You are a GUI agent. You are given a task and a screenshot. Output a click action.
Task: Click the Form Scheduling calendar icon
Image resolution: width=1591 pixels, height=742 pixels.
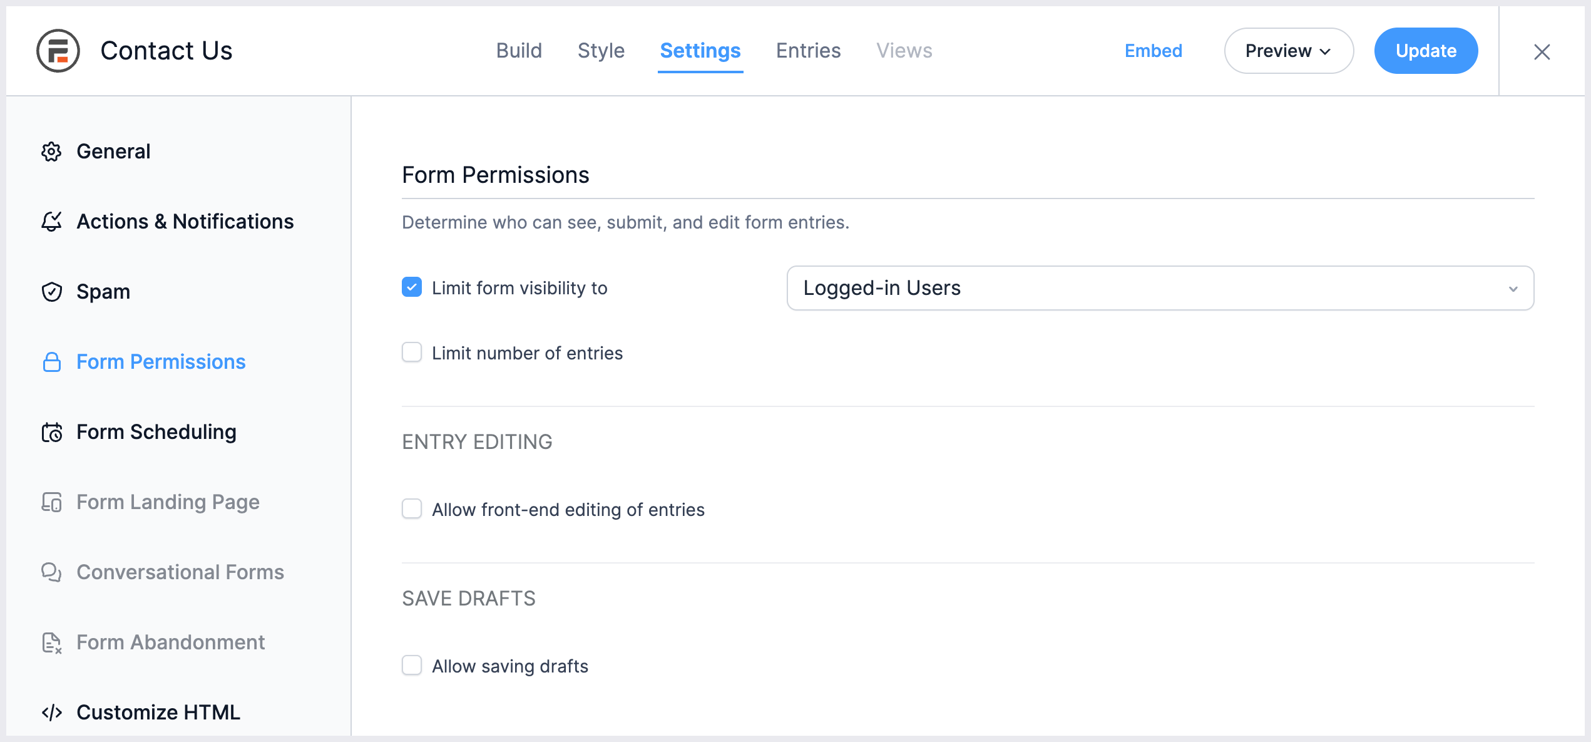[51, 432]
